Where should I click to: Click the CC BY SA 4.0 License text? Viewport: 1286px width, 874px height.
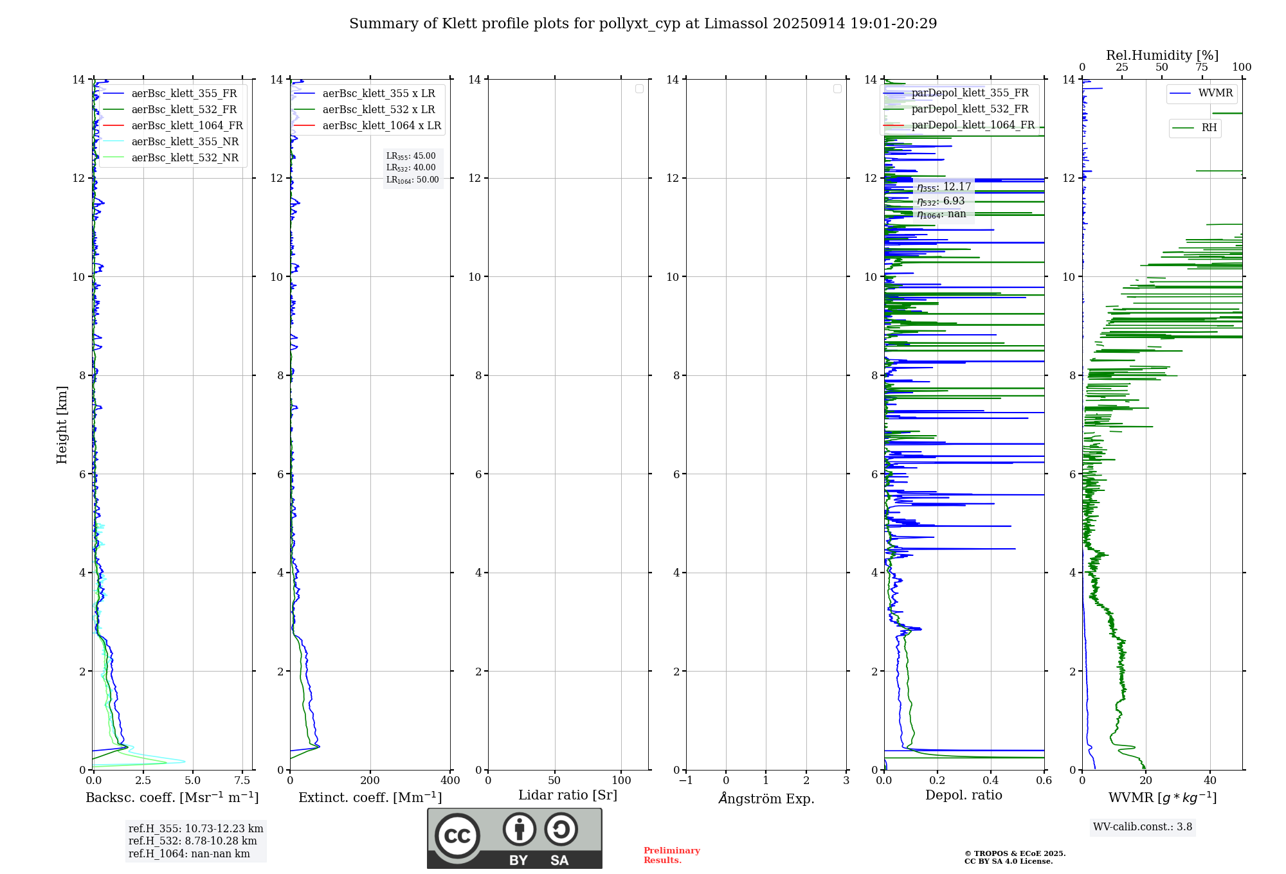pos(1009,861)
